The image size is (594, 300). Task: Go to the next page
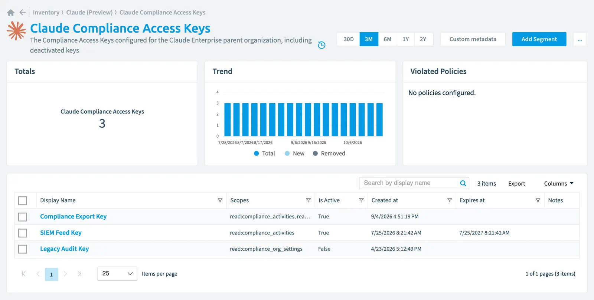point(65,274)
